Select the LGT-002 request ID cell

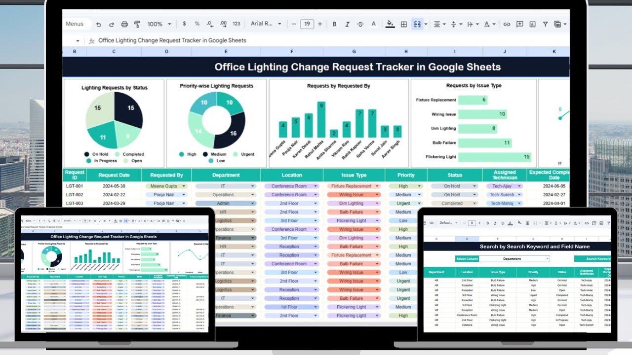point(75,195)
